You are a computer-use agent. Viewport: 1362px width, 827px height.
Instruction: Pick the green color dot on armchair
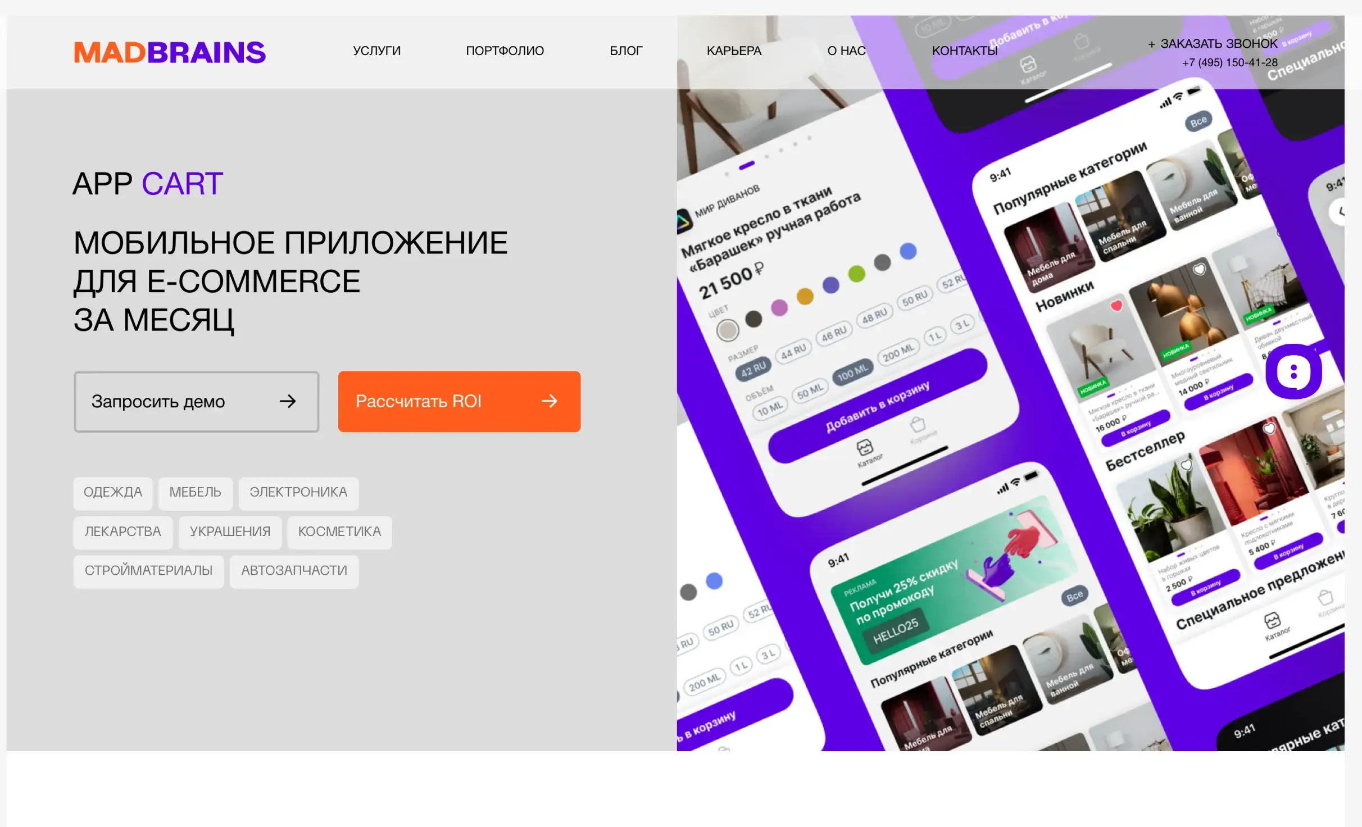[x=856, y=274]
